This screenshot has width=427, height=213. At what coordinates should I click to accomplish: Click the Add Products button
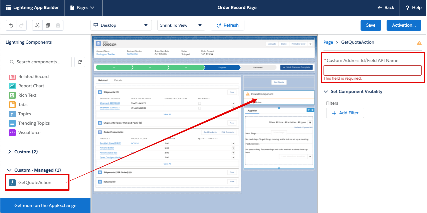[x=210, y=132]
